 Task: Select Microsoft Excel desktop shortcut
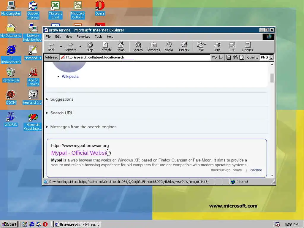[x=55, y=10]
